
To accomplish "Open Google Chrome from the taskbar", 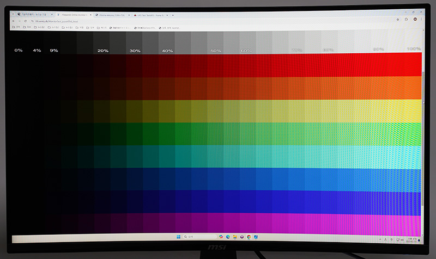I will (249, 237).
